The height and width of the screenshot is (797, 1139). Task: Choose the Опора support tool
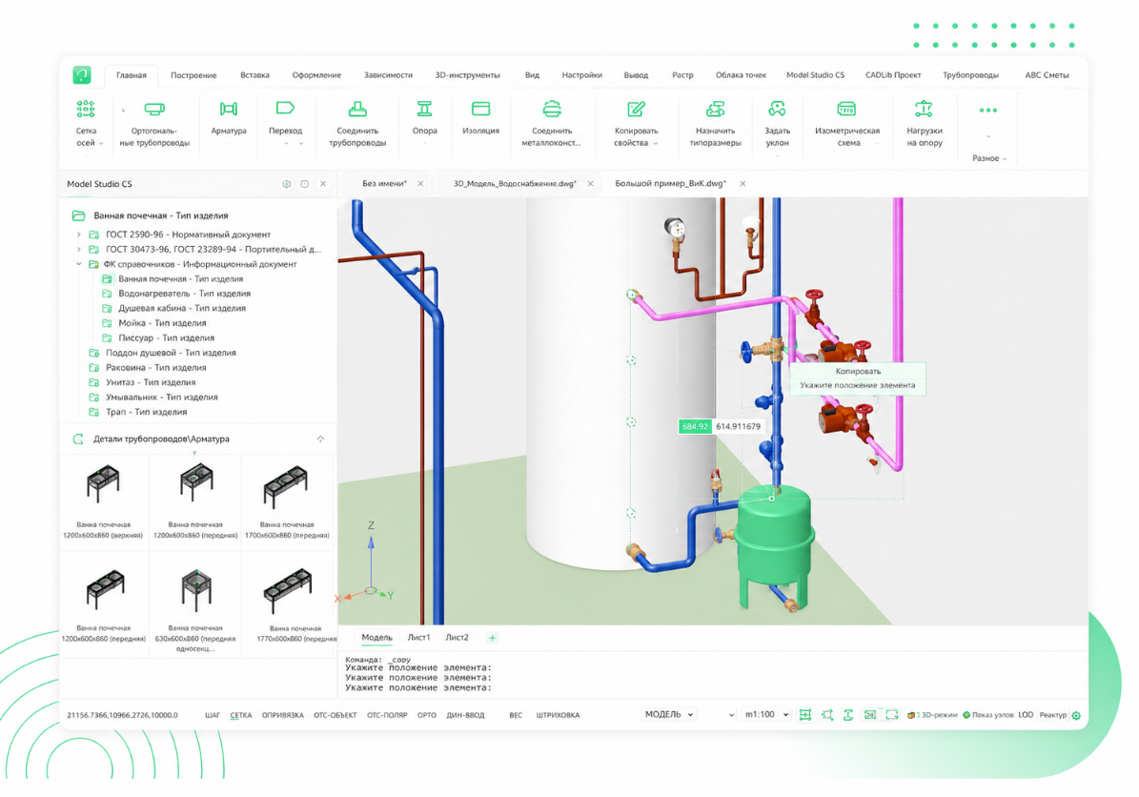[424, 118]
